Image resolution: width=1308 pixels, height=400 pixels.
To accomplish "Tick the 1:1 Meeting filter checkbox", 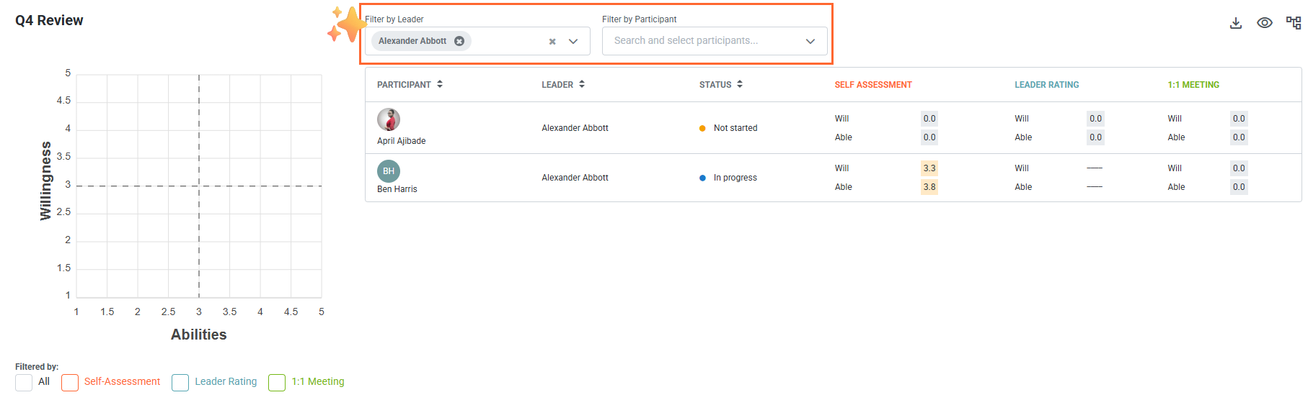I will (x=277, y=382).
